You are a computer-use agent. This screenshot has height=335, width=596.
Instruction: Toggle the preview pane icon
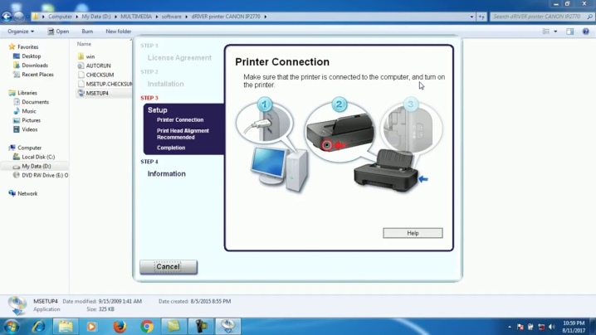569,32
